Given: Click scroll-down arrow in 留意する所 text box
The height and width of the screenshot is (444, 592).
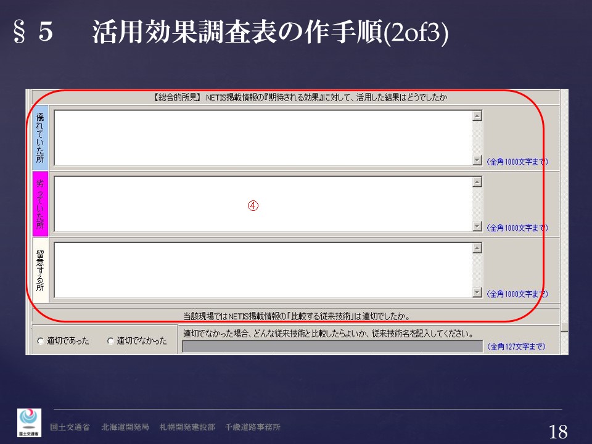Looking at the screenshot, I should [x=477, y=292].
